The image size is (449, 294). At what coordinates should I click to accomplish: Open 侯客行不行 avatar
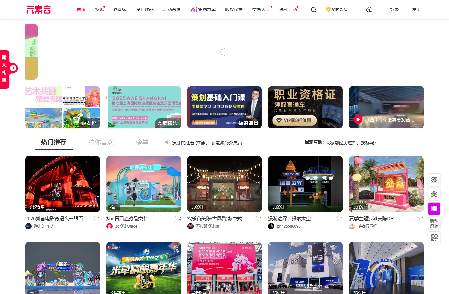(352, 226)
